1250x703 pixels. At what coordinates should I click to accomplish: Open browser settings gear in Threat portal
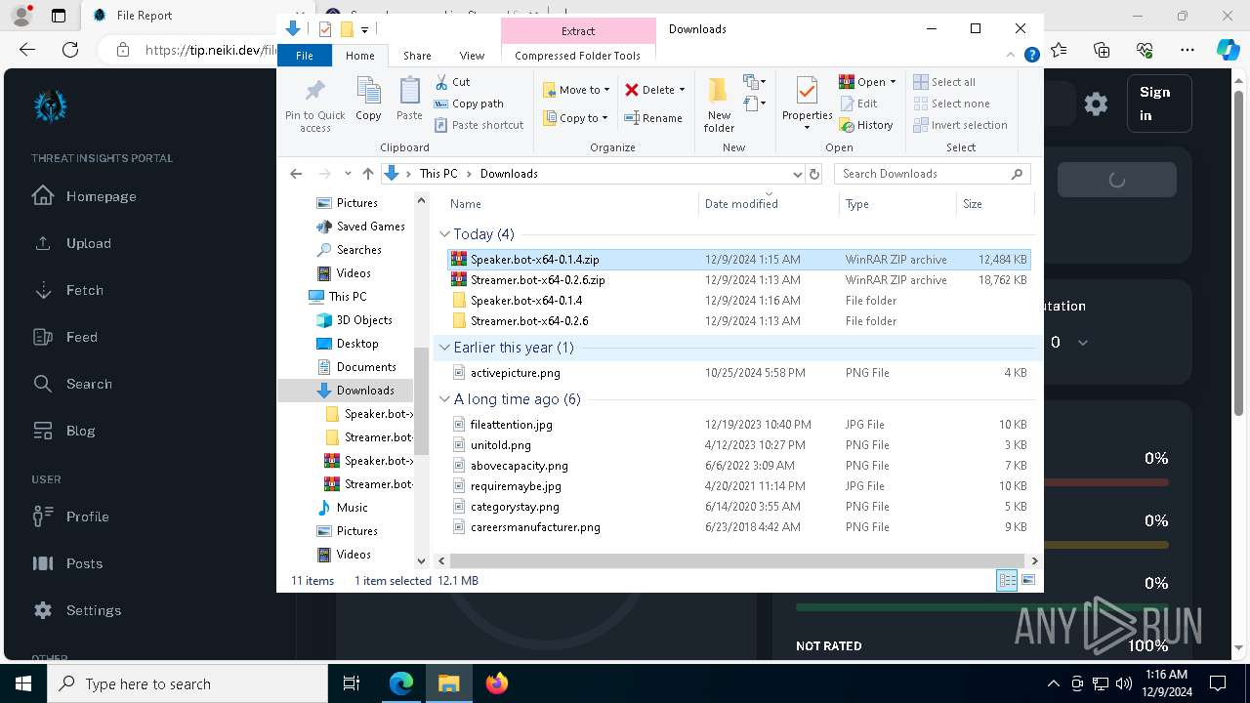[x=1096, y=103]
